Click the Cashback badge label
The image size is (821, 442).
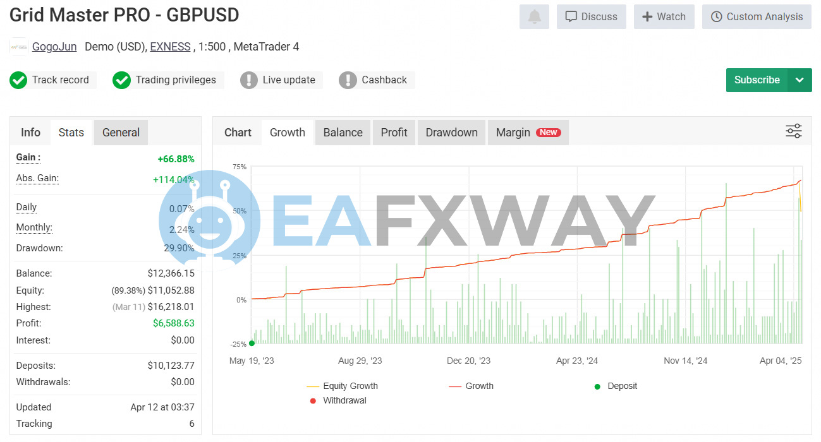point(384,80)
